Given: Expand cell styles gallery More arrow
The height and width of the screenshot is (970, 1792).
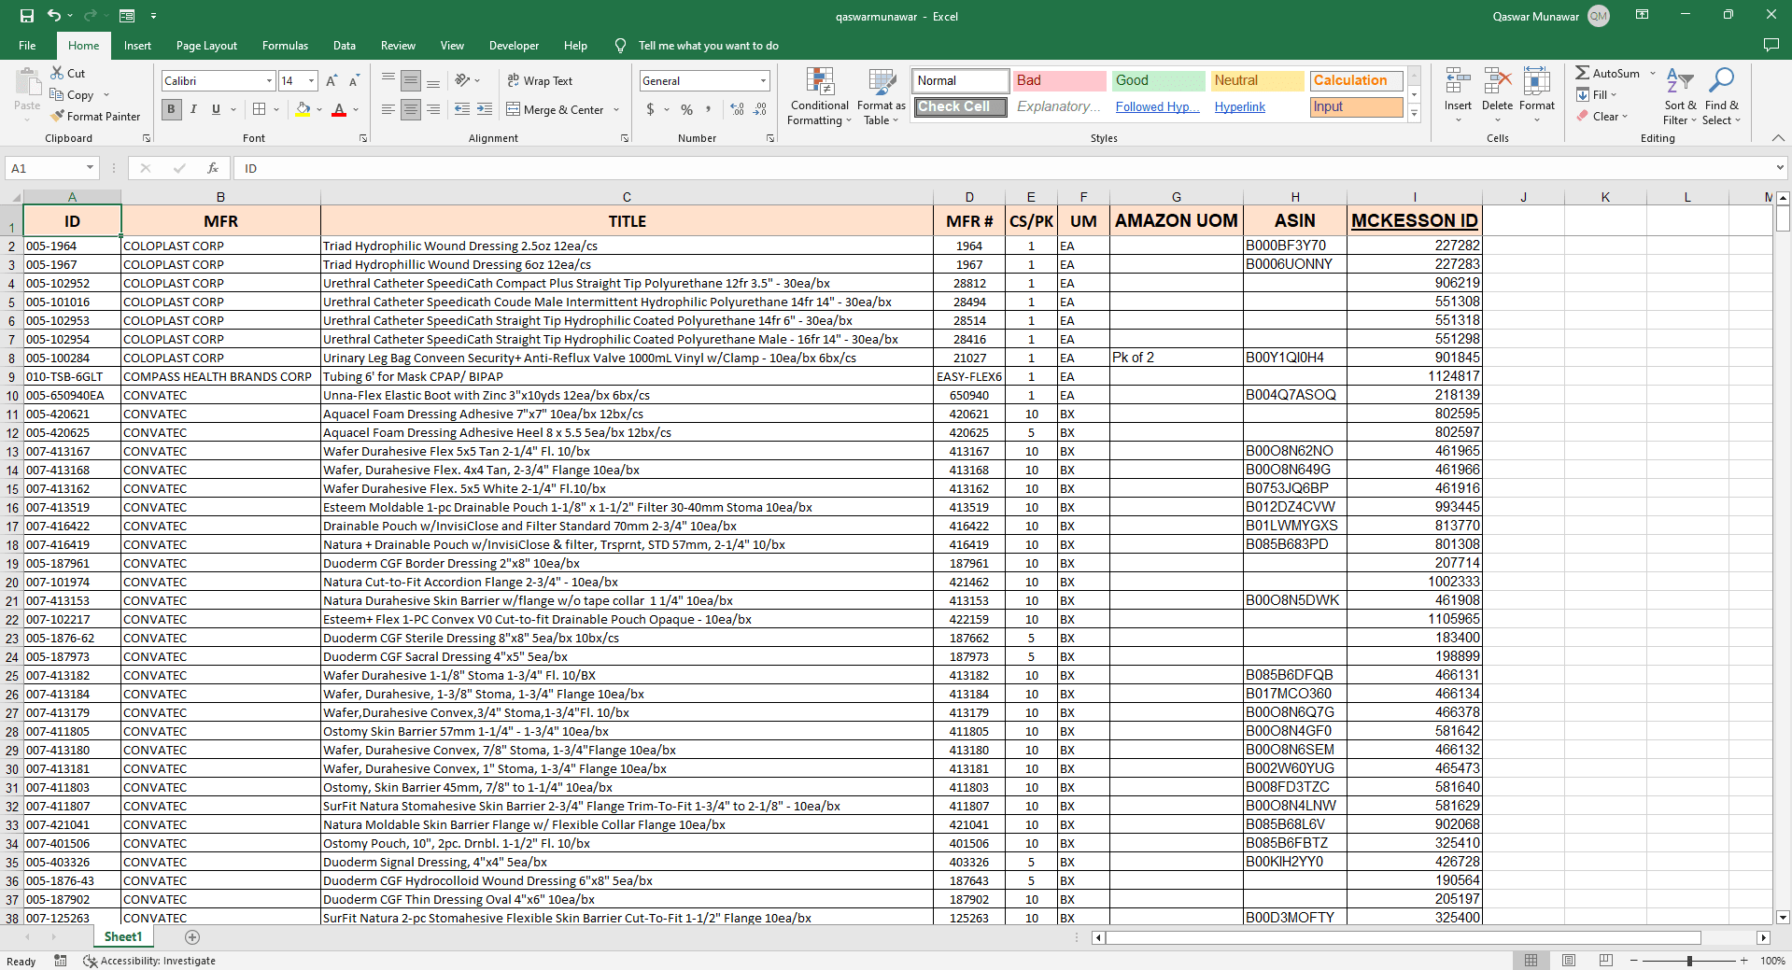Looking at the screenshot, I should coord(1414,113).
